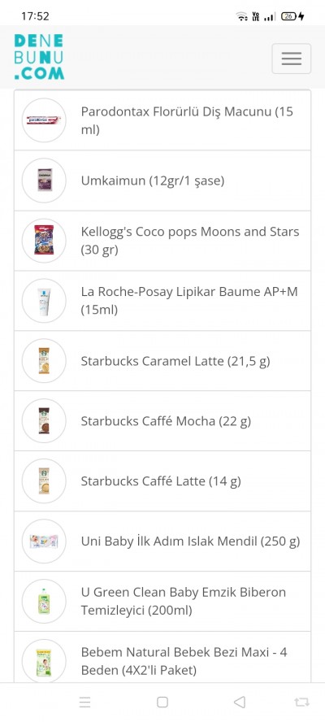Tap U Green Clean bottle icon

(x=44, y=602)
